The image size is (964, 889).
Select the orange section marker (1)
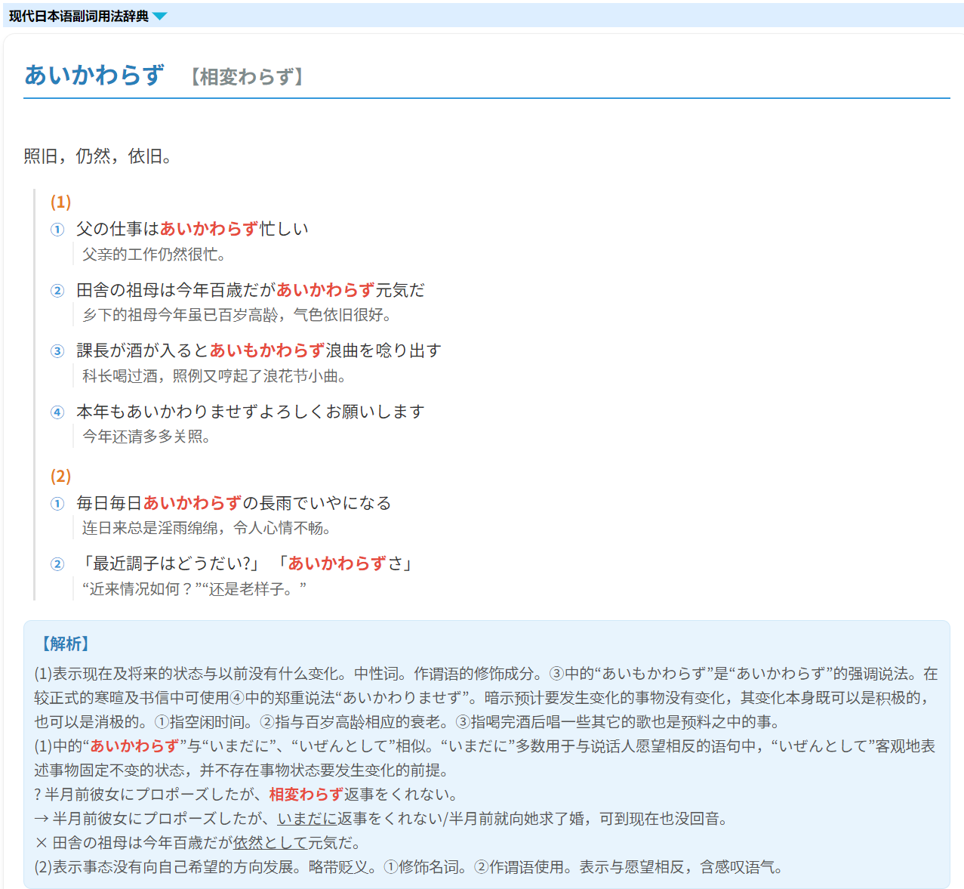60,202
